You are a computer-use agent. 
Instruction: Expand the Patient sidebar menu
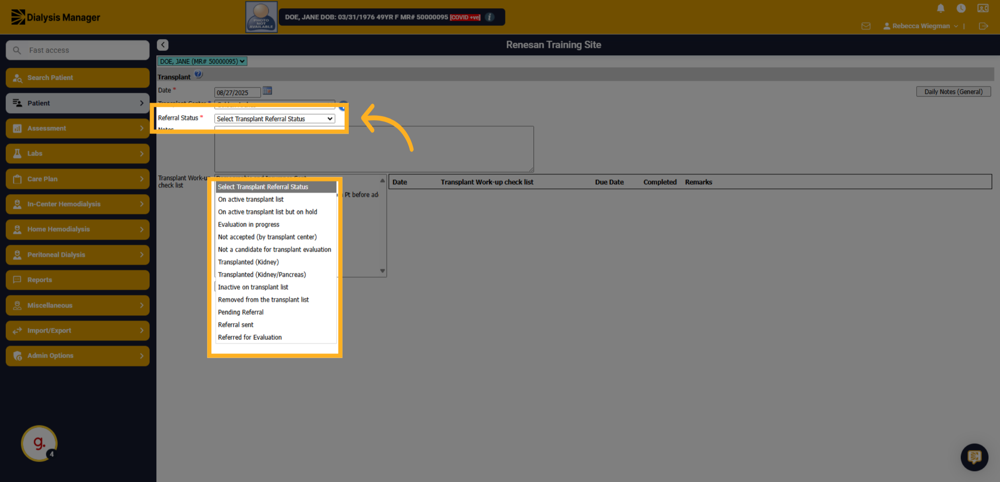pos(77,103)
